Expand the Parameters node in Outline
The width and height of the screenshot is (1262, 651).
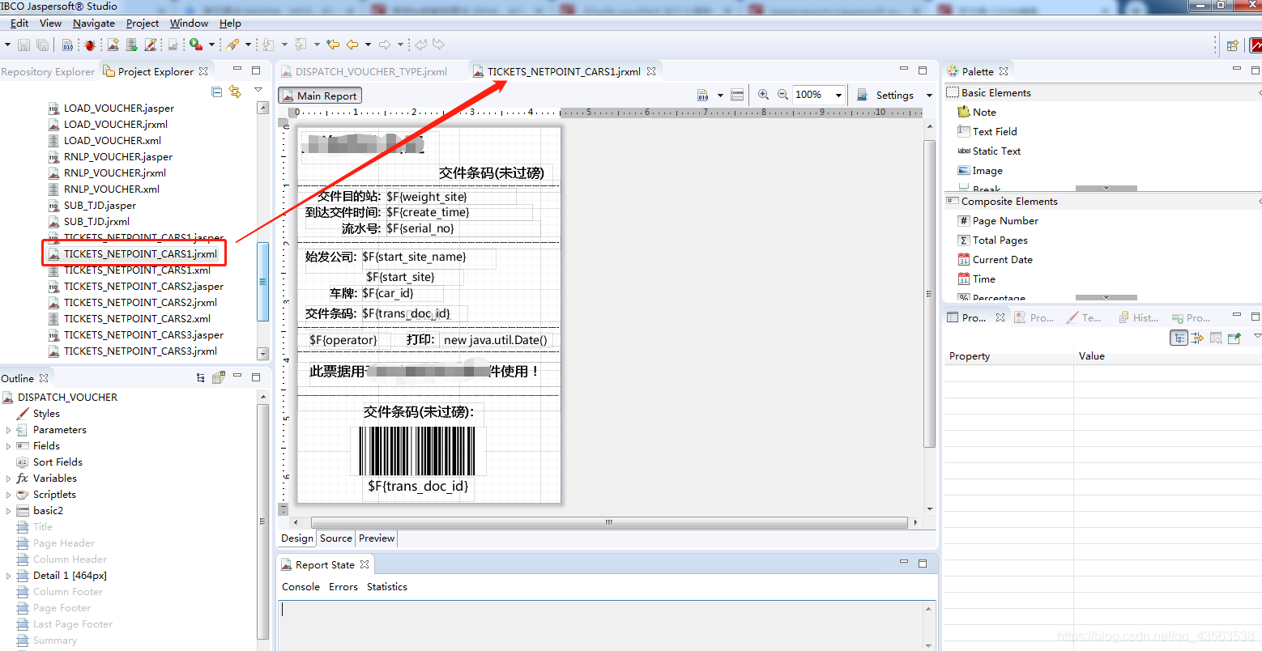9,430
